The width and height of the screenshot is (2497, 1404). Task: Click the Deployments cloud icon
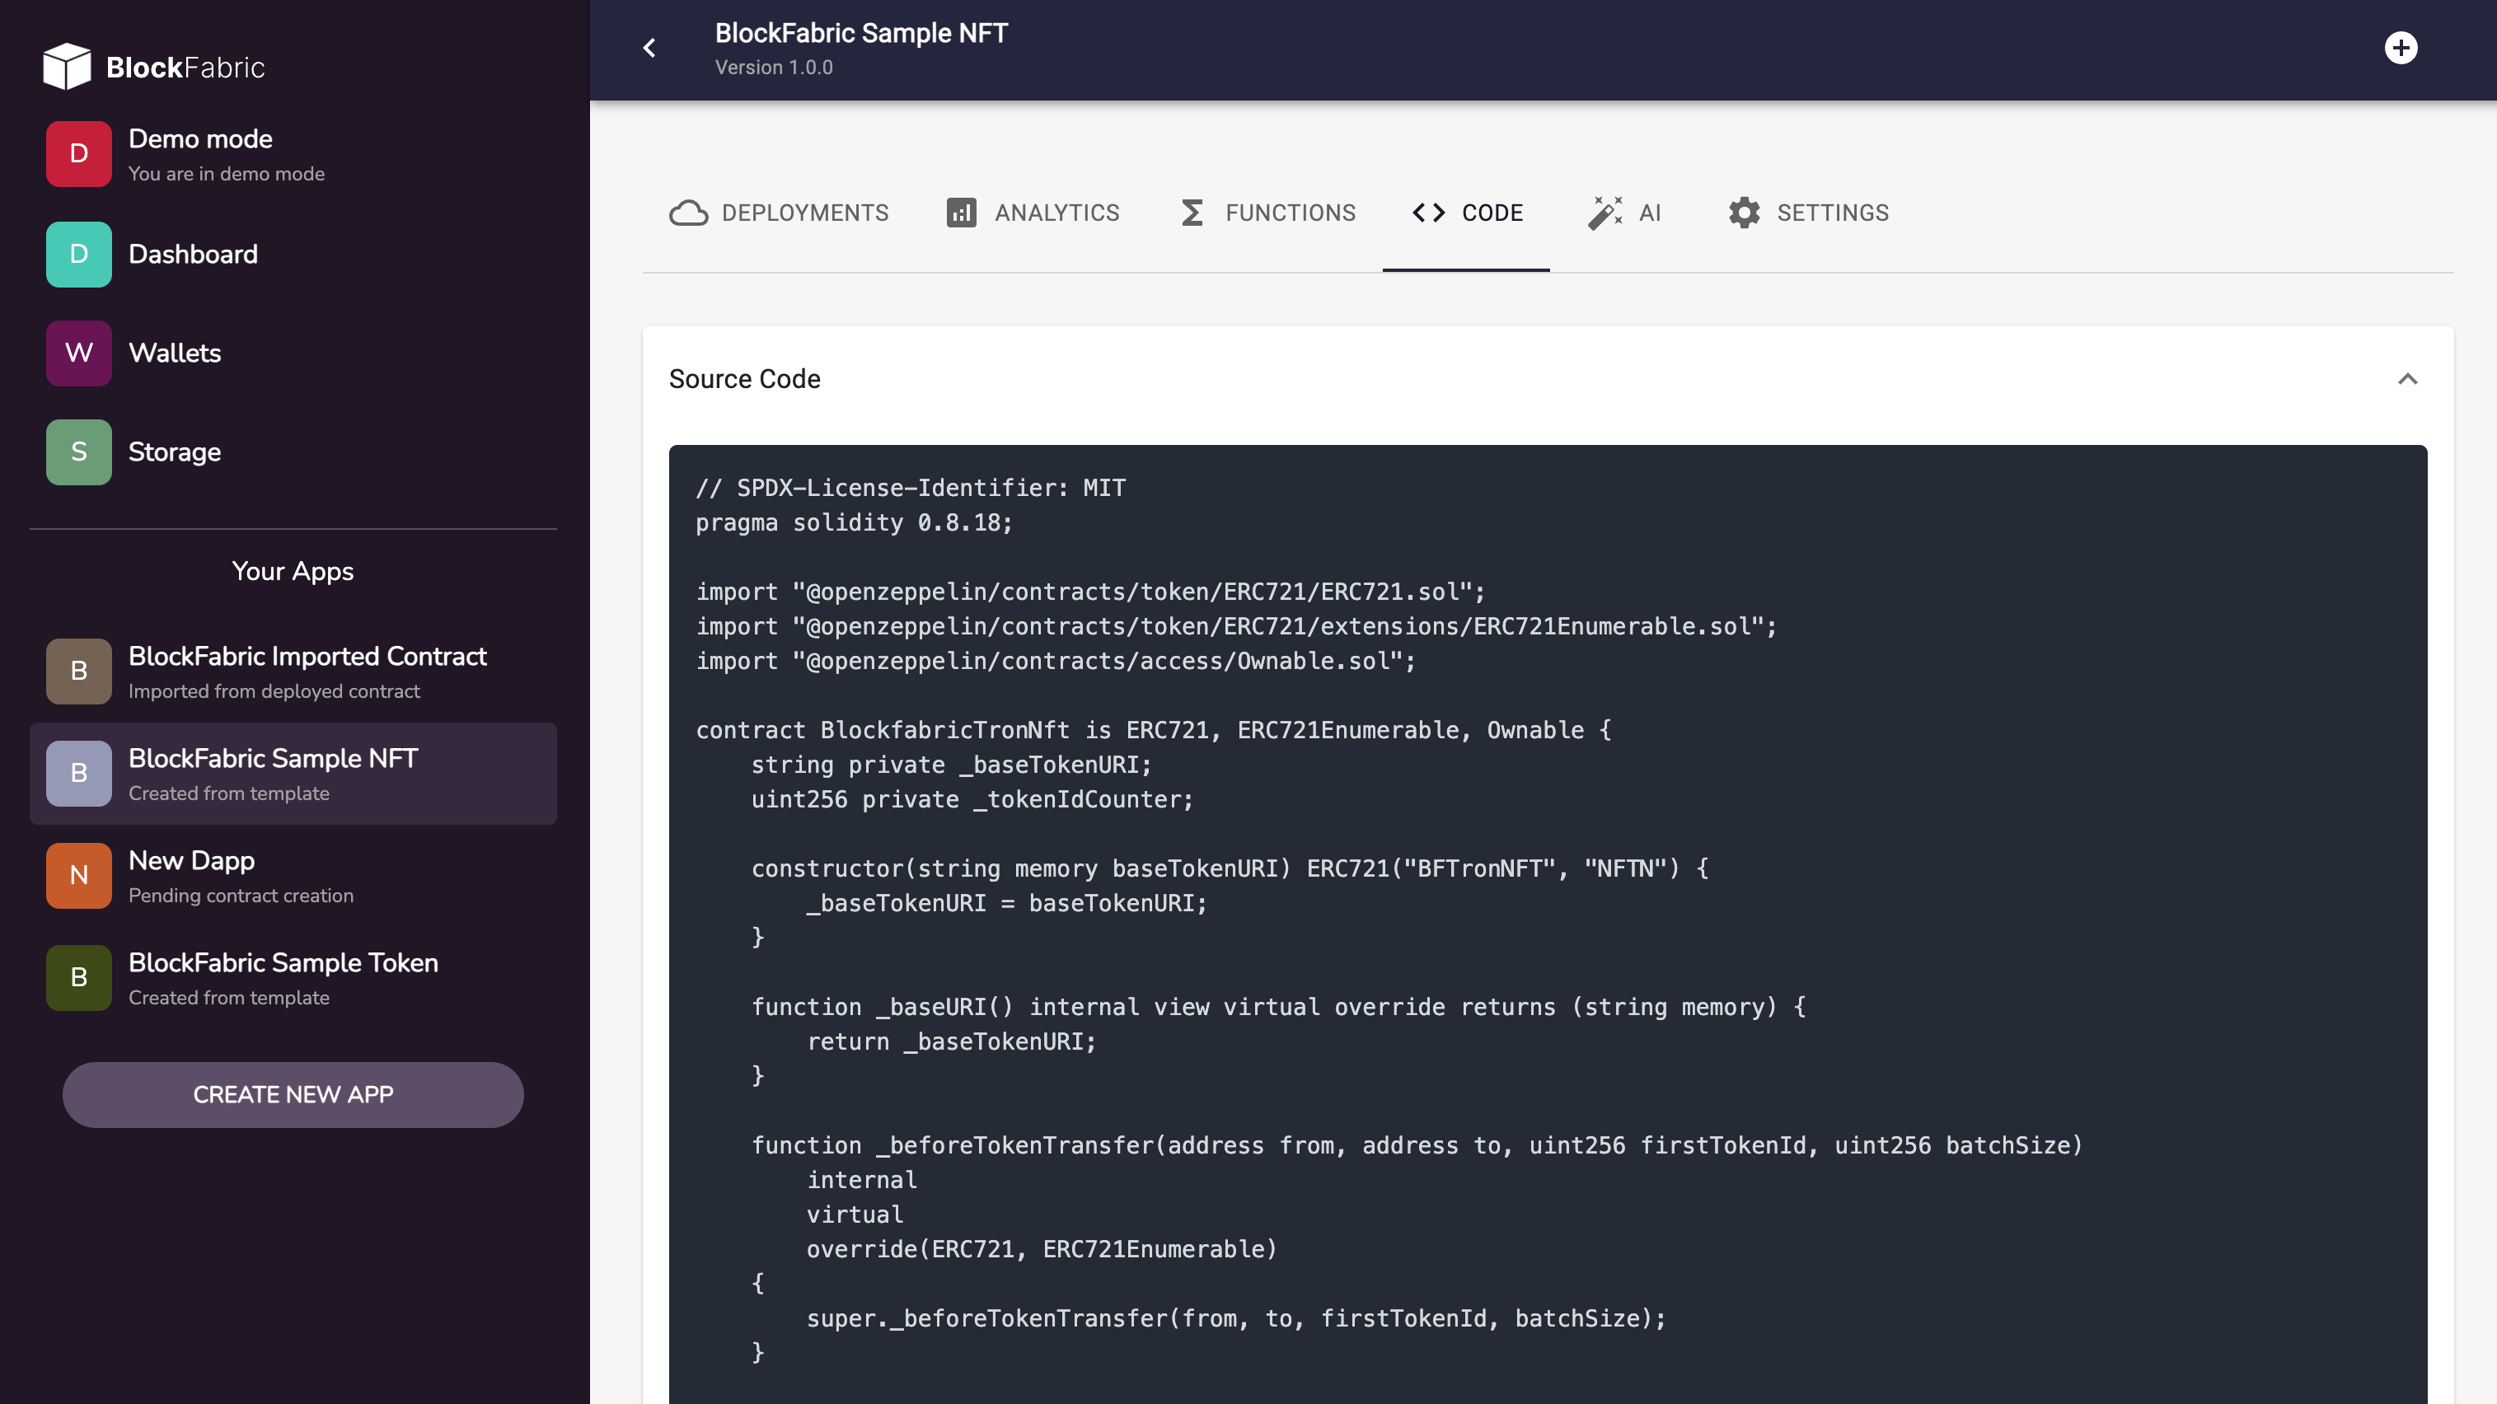point(687,213)
